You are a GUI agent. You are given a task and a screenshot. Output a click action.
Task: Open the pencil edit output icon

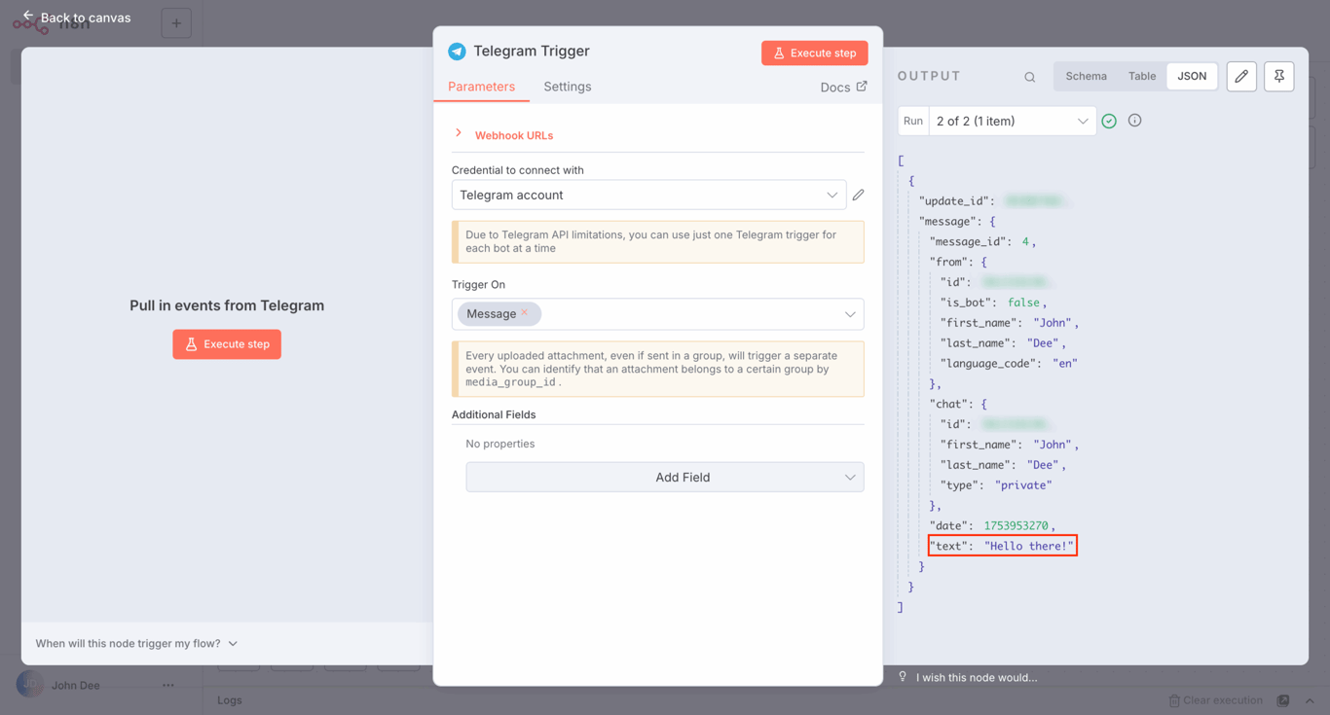click(x=1241, y=76)
